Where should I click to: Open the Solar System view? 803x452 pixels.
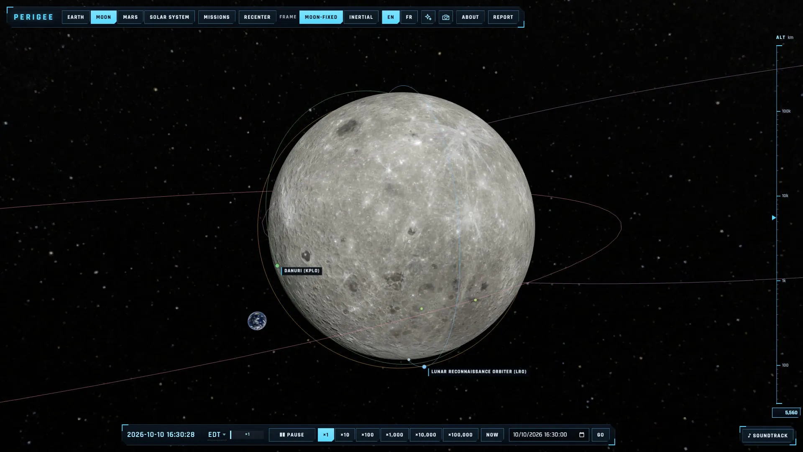pyautogui.click(x=169, y=17)
